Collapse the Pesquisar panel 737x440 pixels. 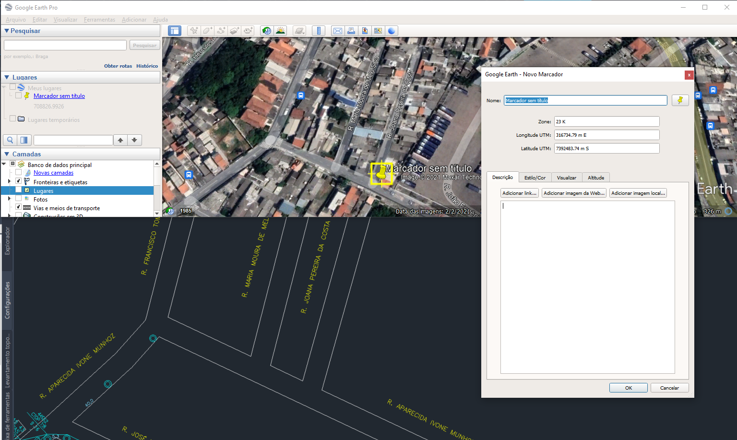7,31
